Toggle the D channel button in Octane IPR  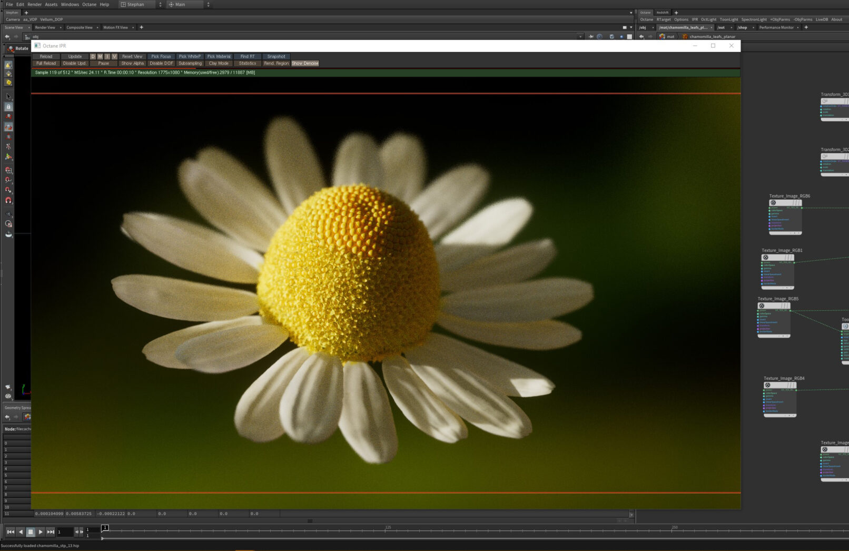pos(93,56)
